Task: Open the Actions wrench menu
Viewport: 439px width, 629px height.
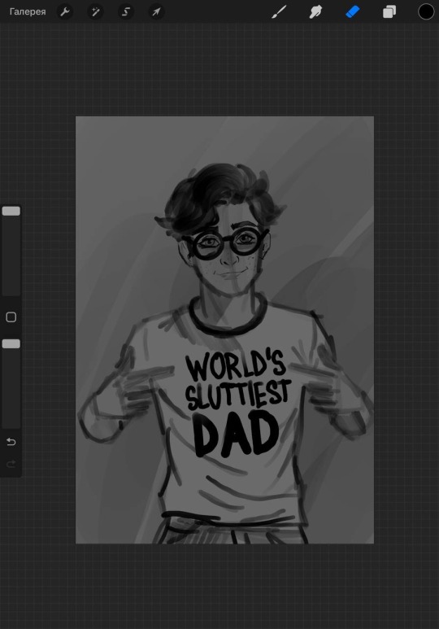Action: click(x=64, y=11)
